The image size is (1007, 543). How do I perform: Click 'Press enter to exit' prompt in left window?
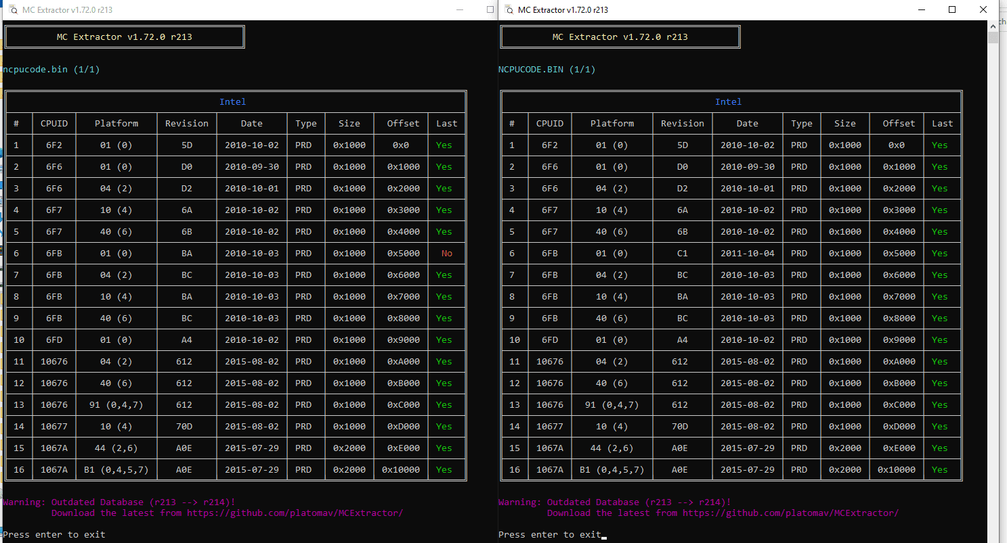point(54,535)
